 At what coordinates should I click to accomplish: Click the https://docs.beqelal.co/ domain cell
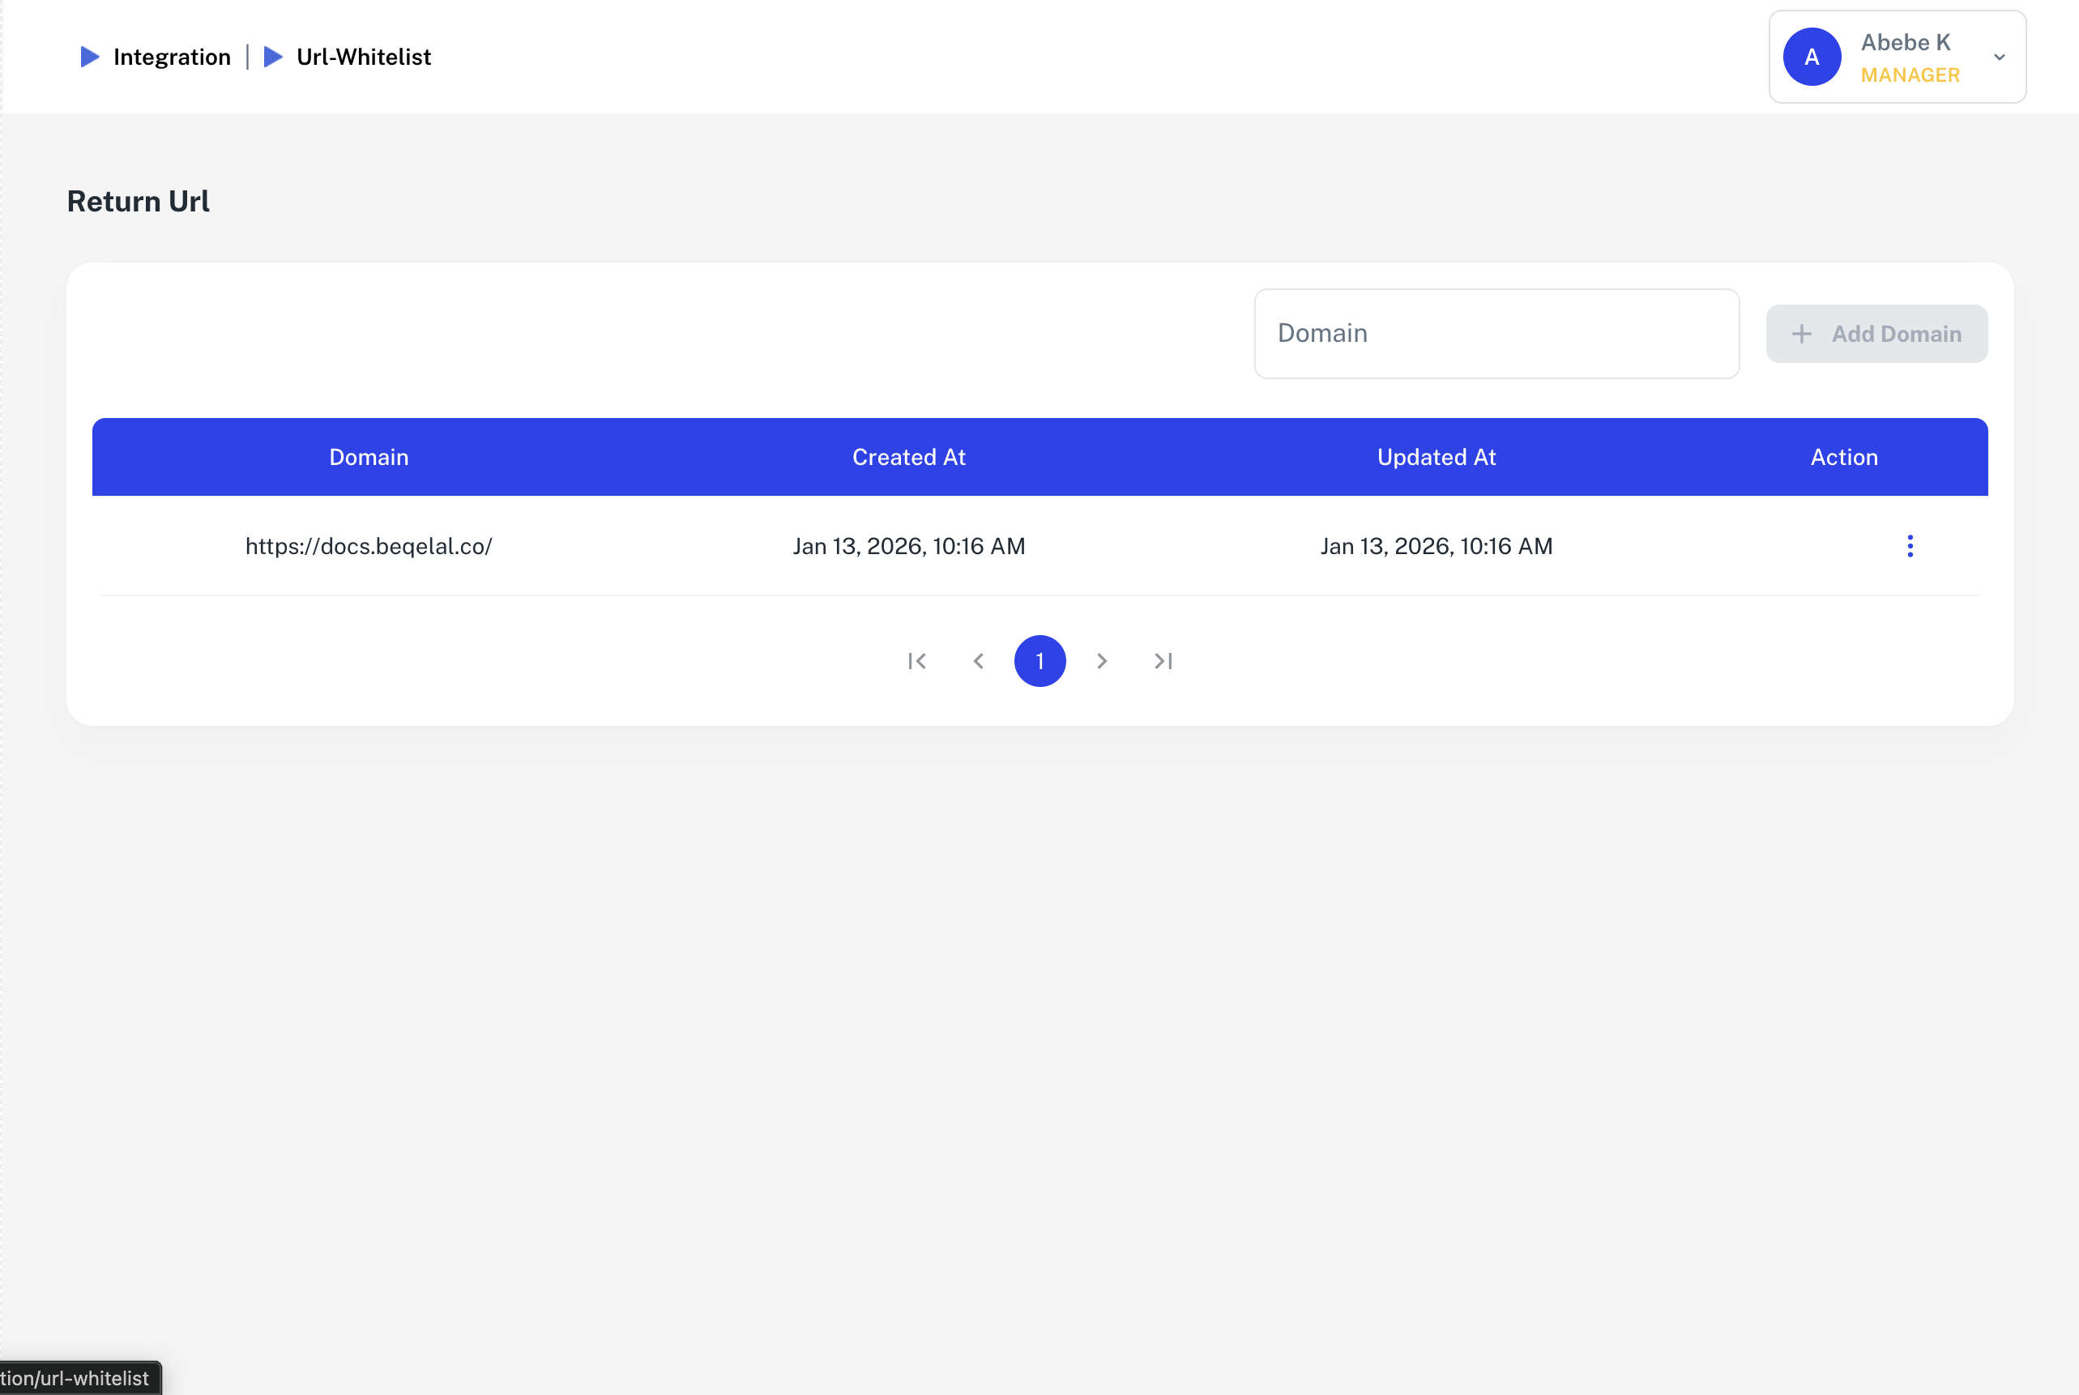coord(369,546)
